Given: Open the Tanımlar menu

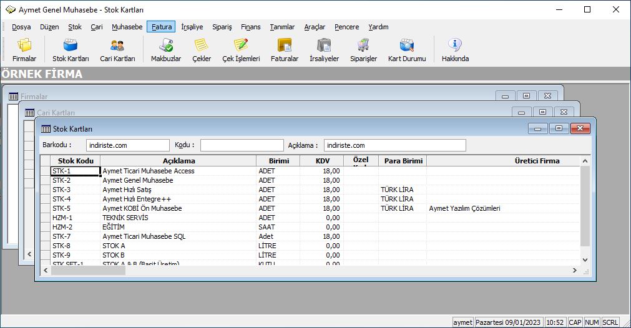Looking at the screenshot, I should pos(282,27).
